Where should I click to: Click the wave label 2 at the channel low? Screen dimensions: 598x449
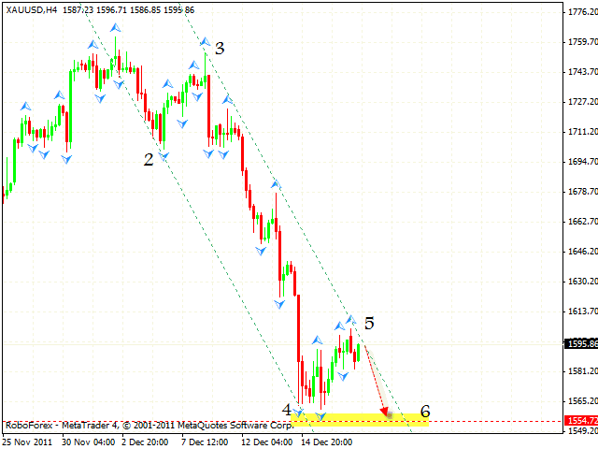(149, 160)
